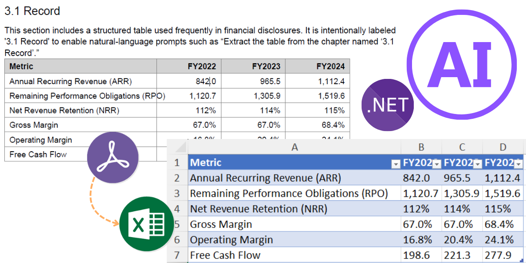
Task: Open the Metric column filter dropdown in Excel
Action: pyautogui.click(x=396, y=164)
